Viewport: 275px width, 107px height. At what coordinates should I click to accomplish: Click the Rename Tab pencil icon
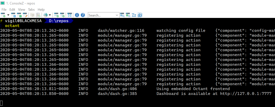pyautogui.click(x=25, y=15)
